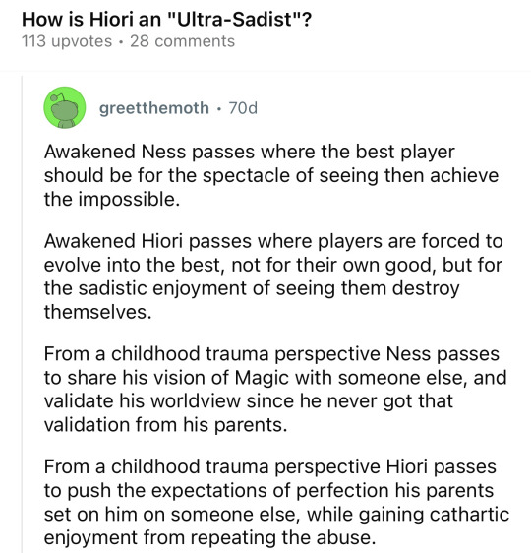Click the line ending "the impossible."
The width and height of the screenshot is (531, 553).
(112, 199)
